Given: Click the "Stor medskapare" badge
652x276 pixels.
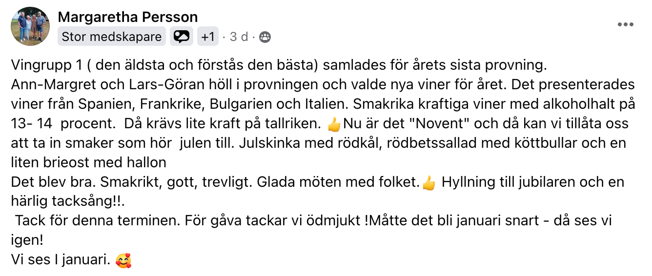Looking at the screenshot, I should point(112,37).
